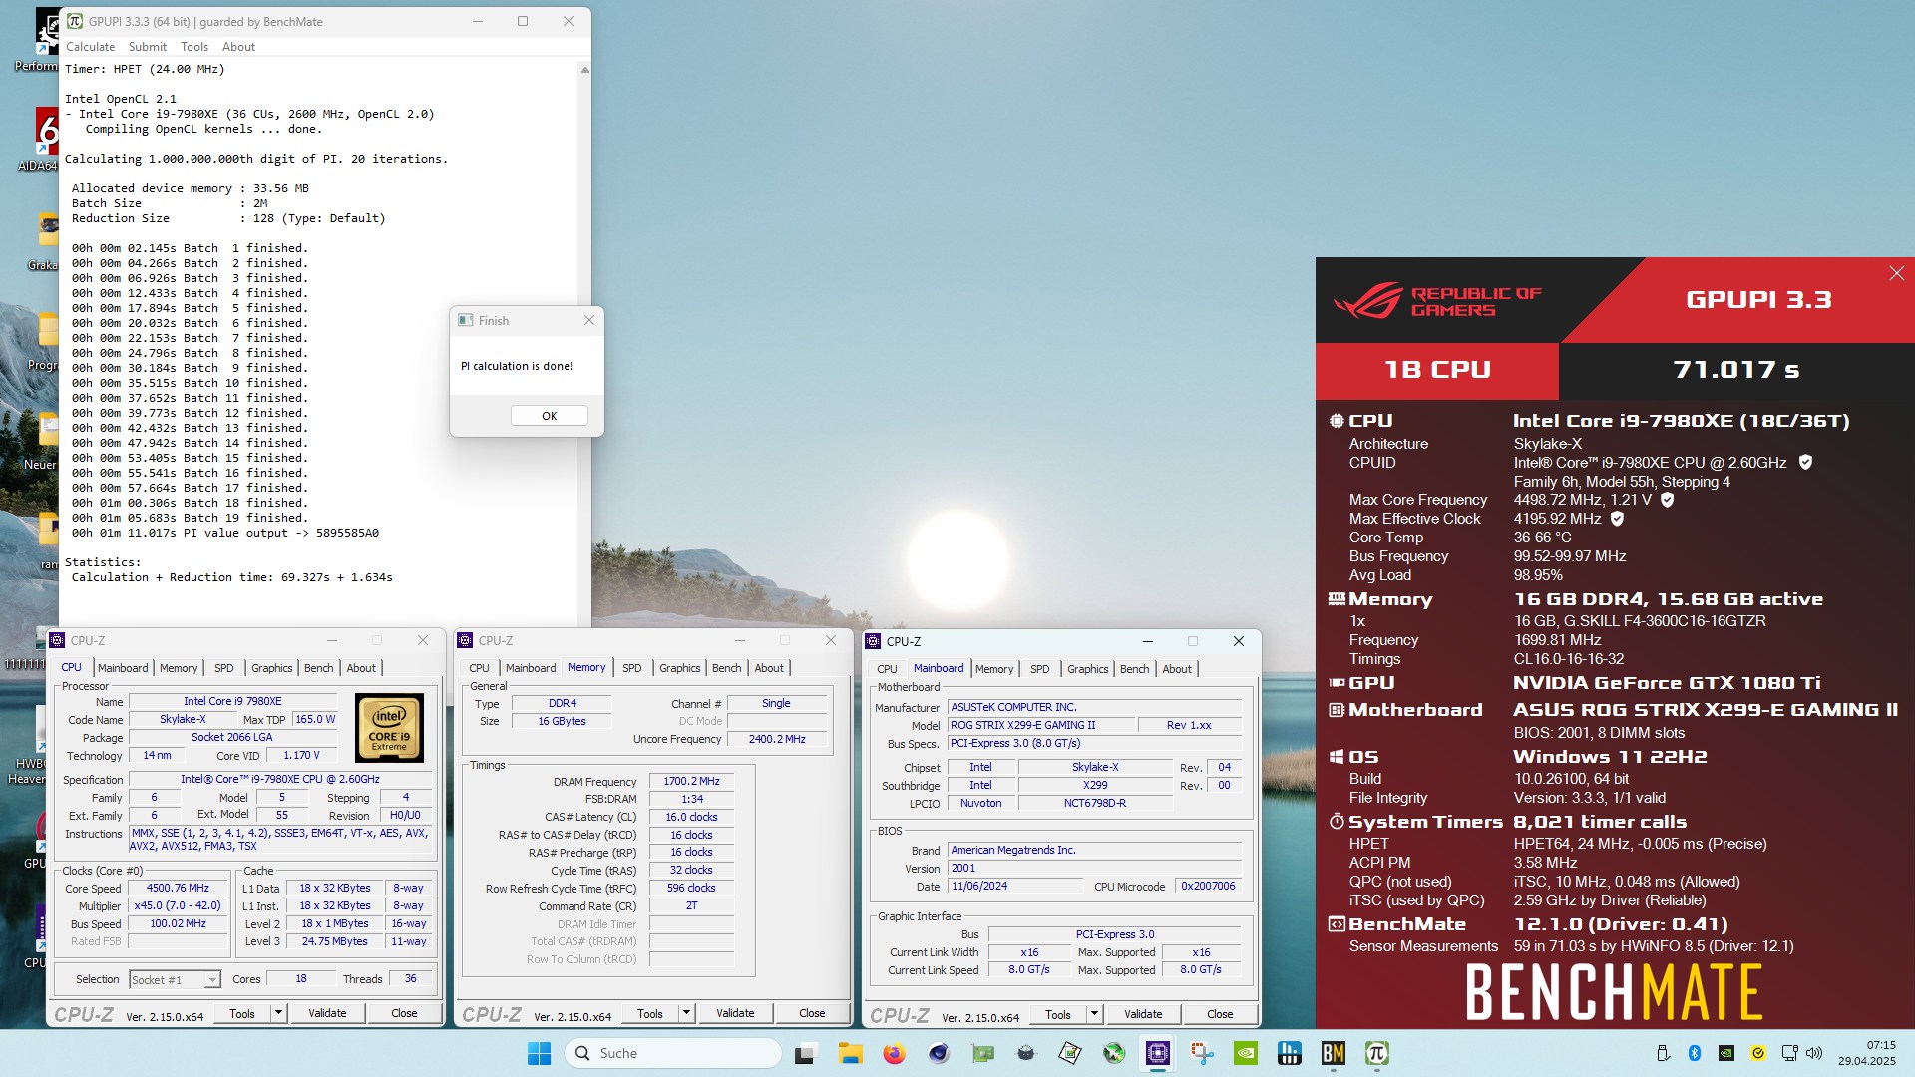
Task: Click the Max TDP 165.0 W value
Action: click(x=315, y=719)
